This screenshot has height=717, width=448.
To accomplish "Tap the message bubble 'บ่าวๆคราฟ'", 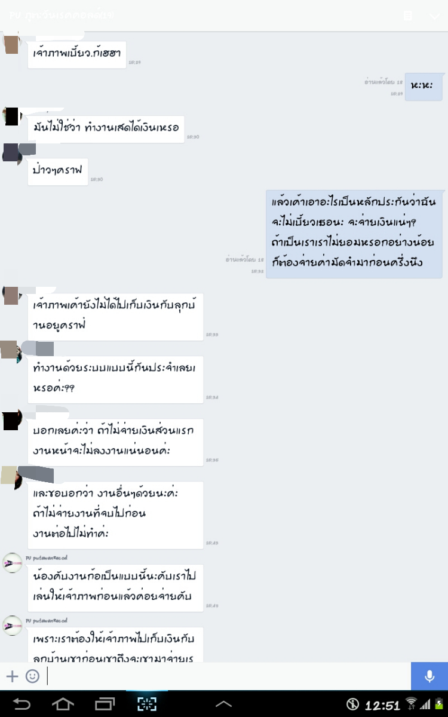I will (x=59, y=171).
